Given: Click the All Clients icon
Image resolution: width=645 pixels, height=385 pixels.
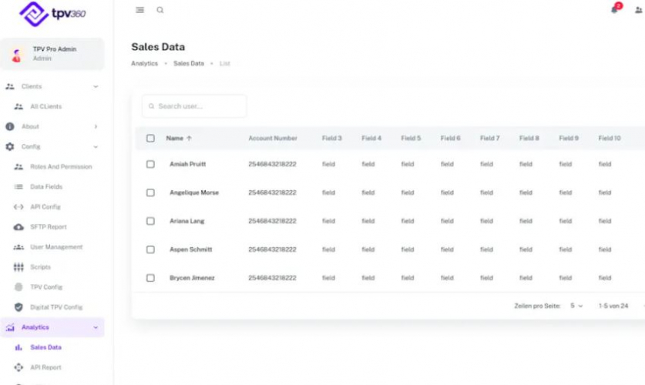Looking at the screenshot, I should pyautogui.click(x=18, y=106).
